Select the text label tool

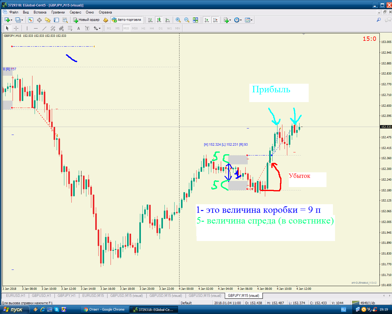(x=87, y=28)
